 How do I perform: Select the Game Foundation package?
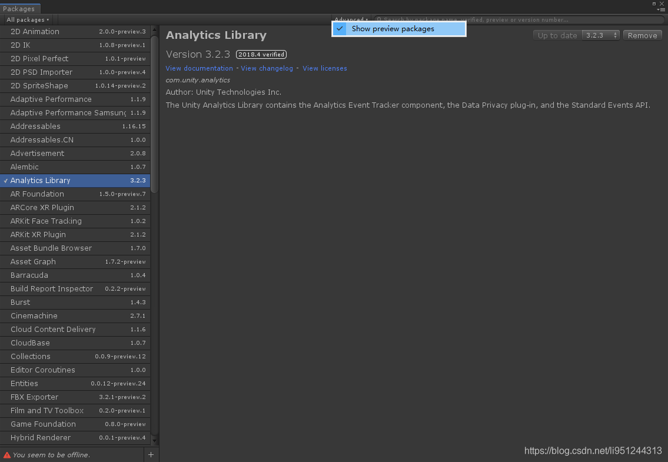pyautogui.click(x=75, y=424)
